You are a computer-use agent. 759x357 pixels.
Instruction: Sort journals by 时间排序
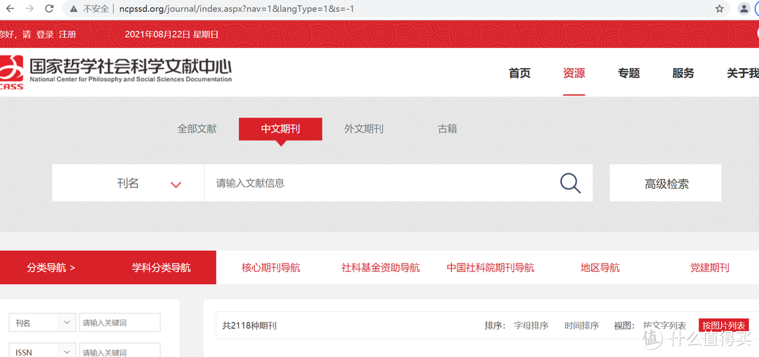click(x=581, y=325)
